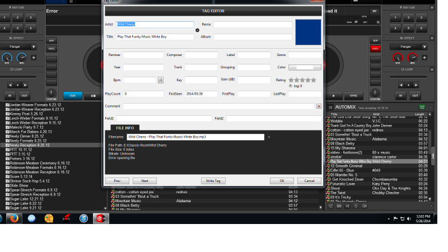
Task: Click the artist/title swap icon in Tag Editor
Action: point(197,30)
